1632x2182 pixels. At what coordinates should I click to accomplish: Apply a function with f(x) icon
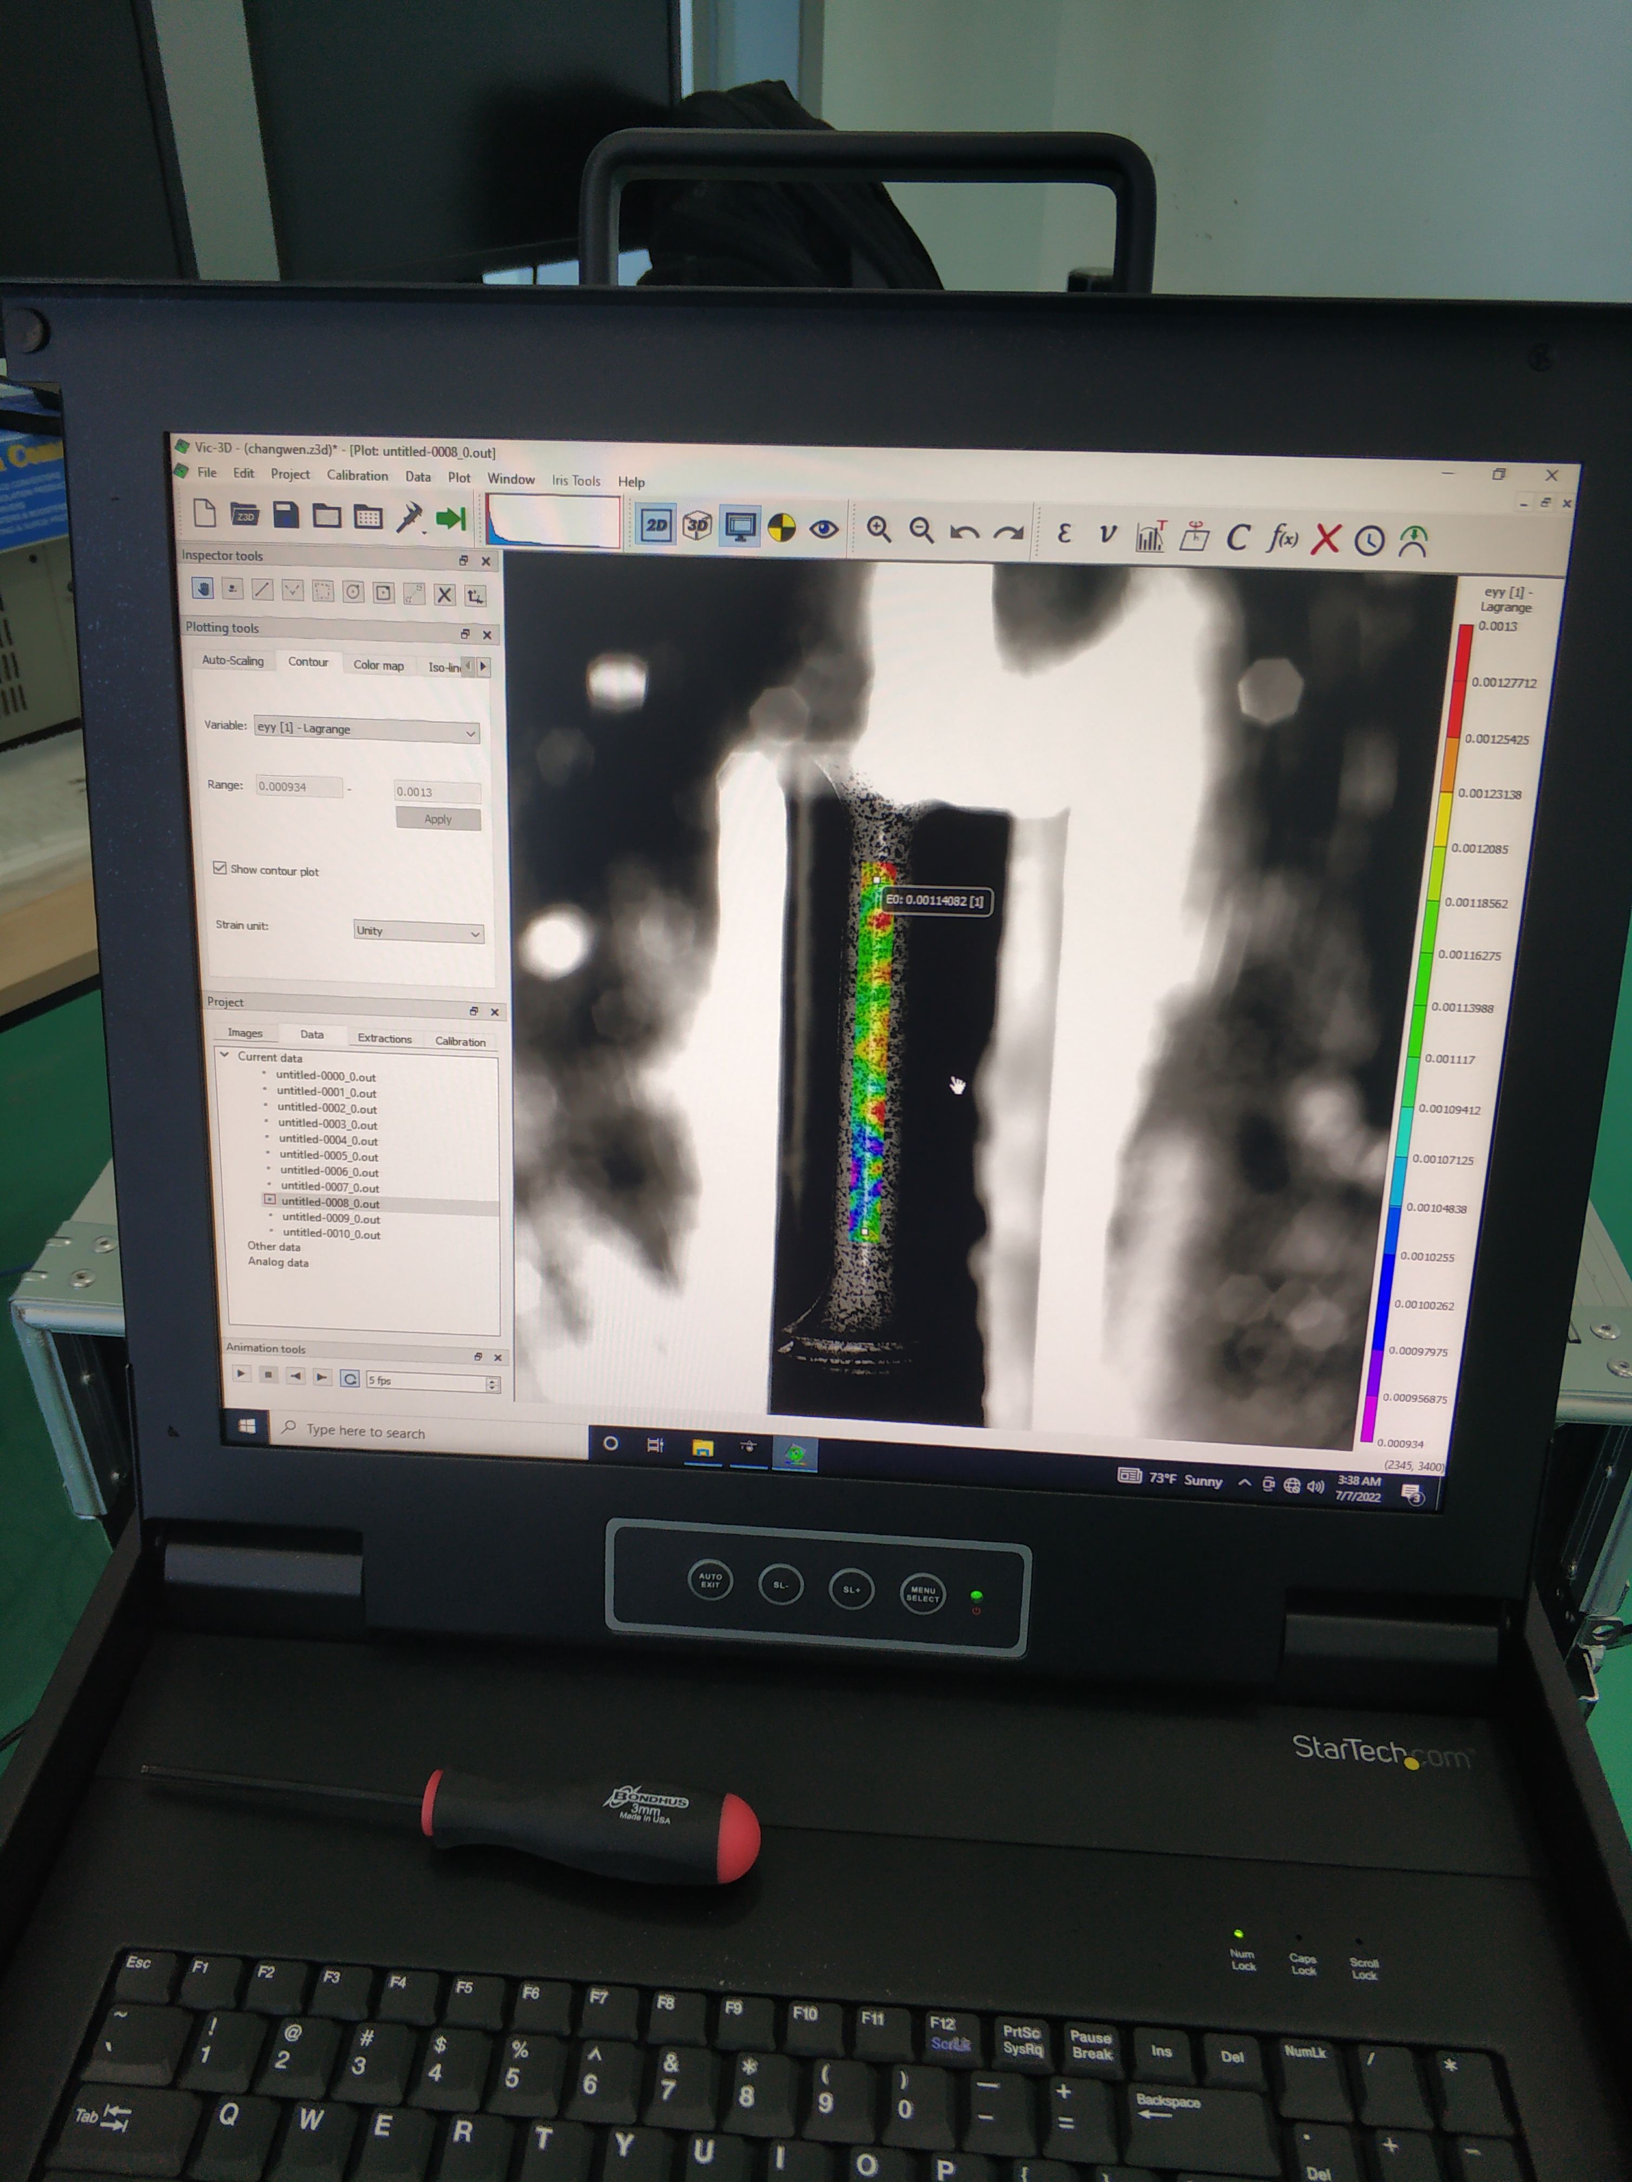click(1282, 538)
